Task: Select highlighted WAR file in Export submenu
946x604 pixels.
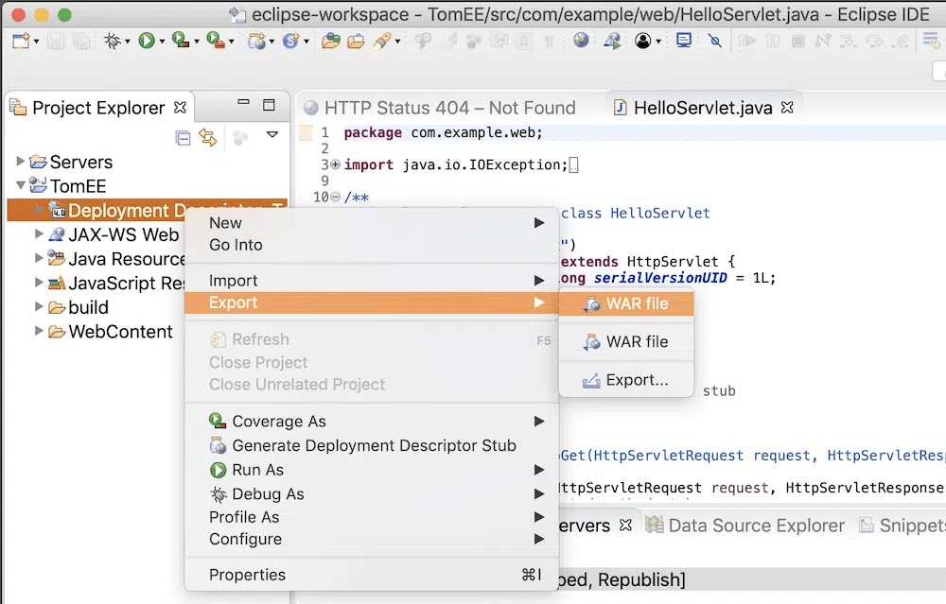Action: tap(626, 303)
